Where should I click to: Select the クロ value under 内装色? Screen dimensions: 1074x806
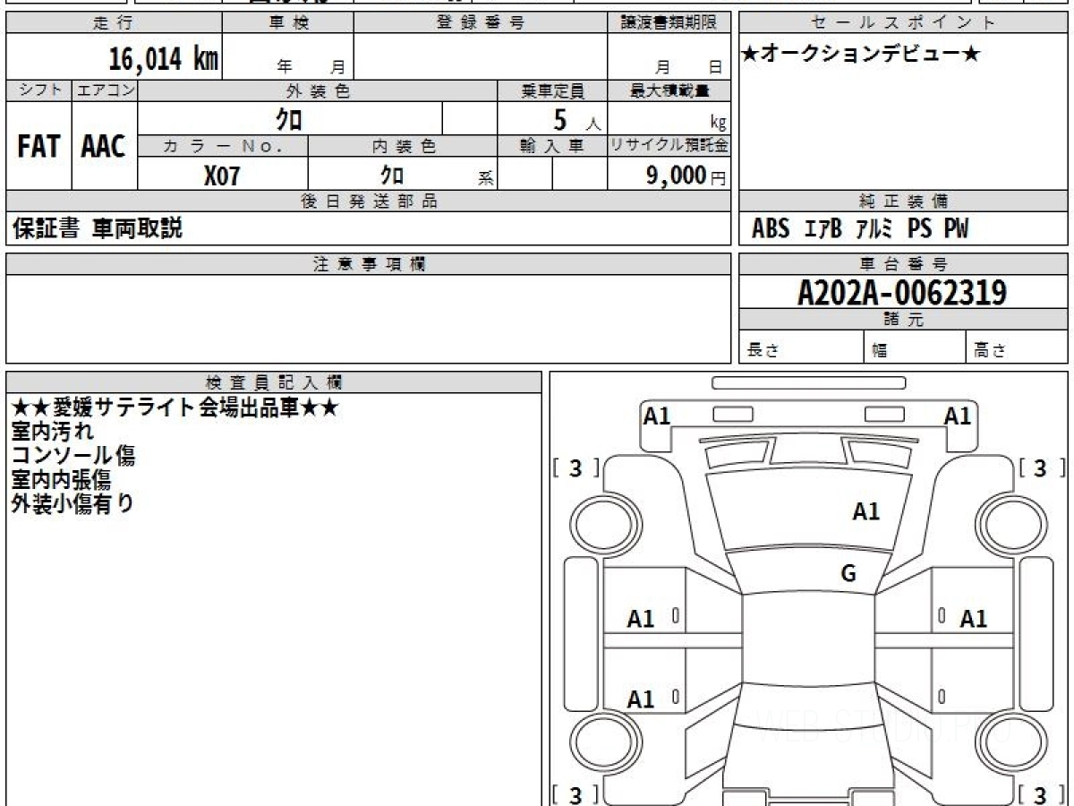click(x=392, y=175)
